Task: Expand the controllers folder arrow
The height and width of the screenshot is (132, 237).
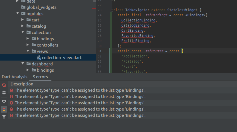Action: point(28,45)
